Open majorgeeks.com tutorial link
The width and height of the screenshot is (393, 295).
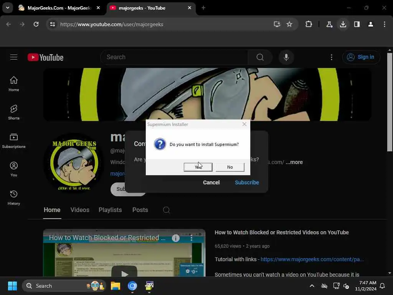[312, 259]
